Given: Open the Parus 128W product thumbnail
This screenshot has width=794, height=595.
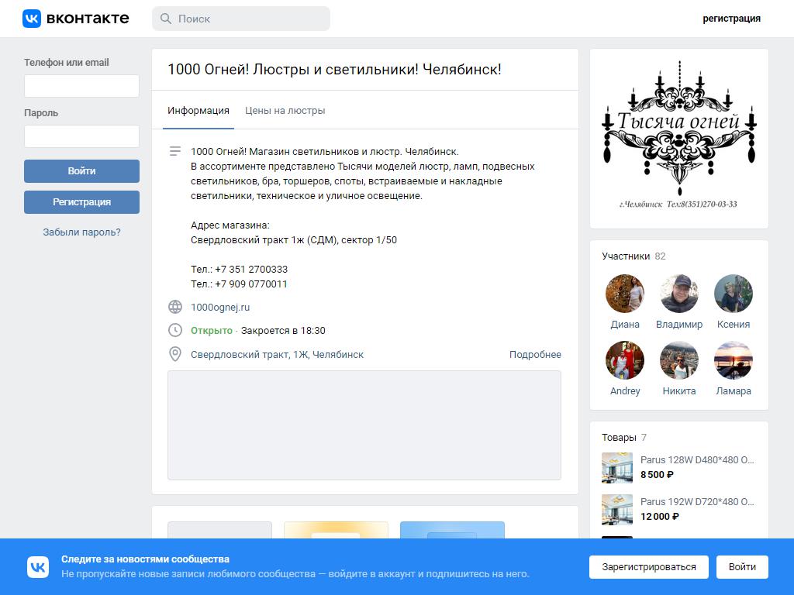Looking at the screenshot, I should [617, 468].
